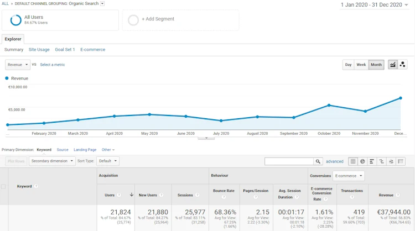Screen dimensions: 415x231
Task: Set chart granularity to Day
Action: [348, 65]
